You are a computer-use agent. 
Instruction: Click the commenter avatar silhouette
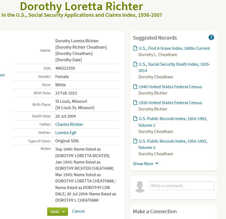[x=140, y=187]
